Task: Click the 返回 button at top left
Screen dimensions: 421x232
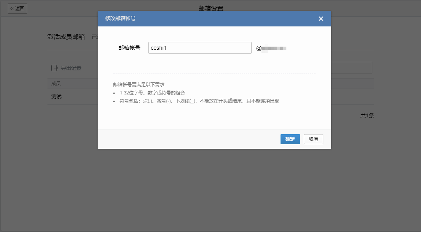Action: click(18, 8)
